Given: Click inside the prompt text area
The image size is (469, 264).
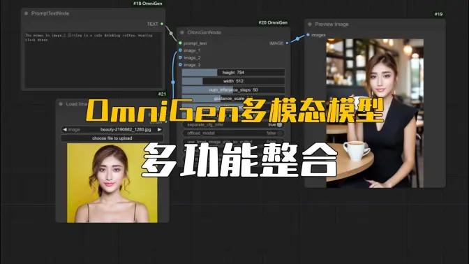Looking at the screenshot, I should (94, 59).
